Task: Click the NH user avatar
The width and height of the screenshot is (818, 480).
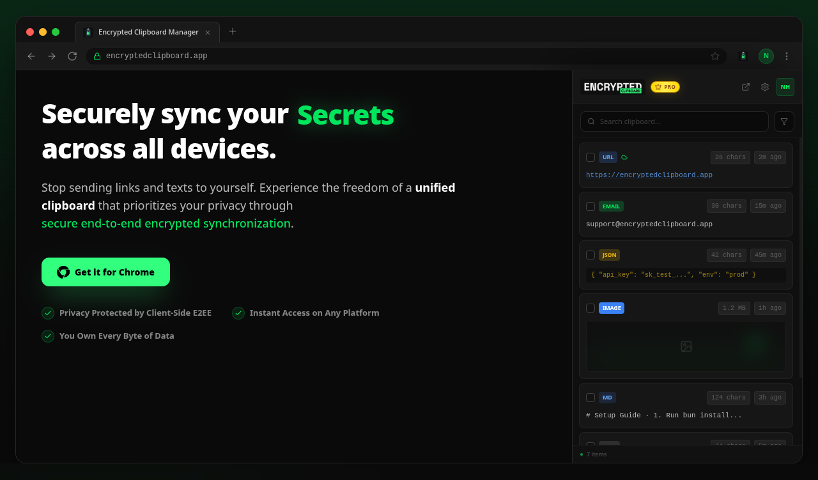Action: 785,87
